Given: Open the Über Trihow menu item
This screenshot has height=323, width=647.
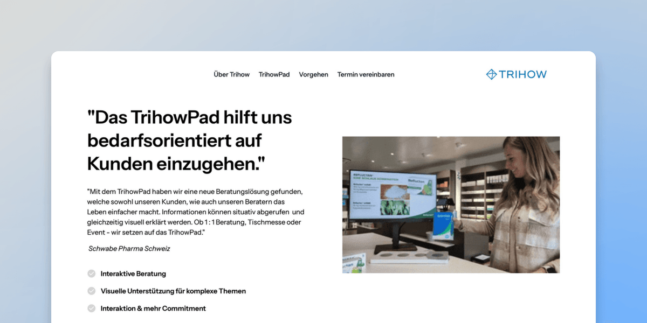Looking at the screenshot, I should (x=232, y=75).
